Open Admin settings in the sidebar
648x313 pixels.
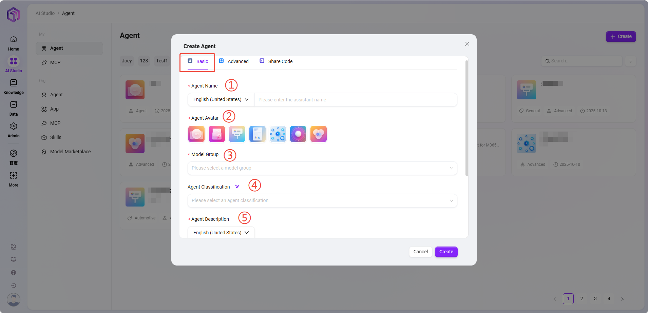pos(14,130)
